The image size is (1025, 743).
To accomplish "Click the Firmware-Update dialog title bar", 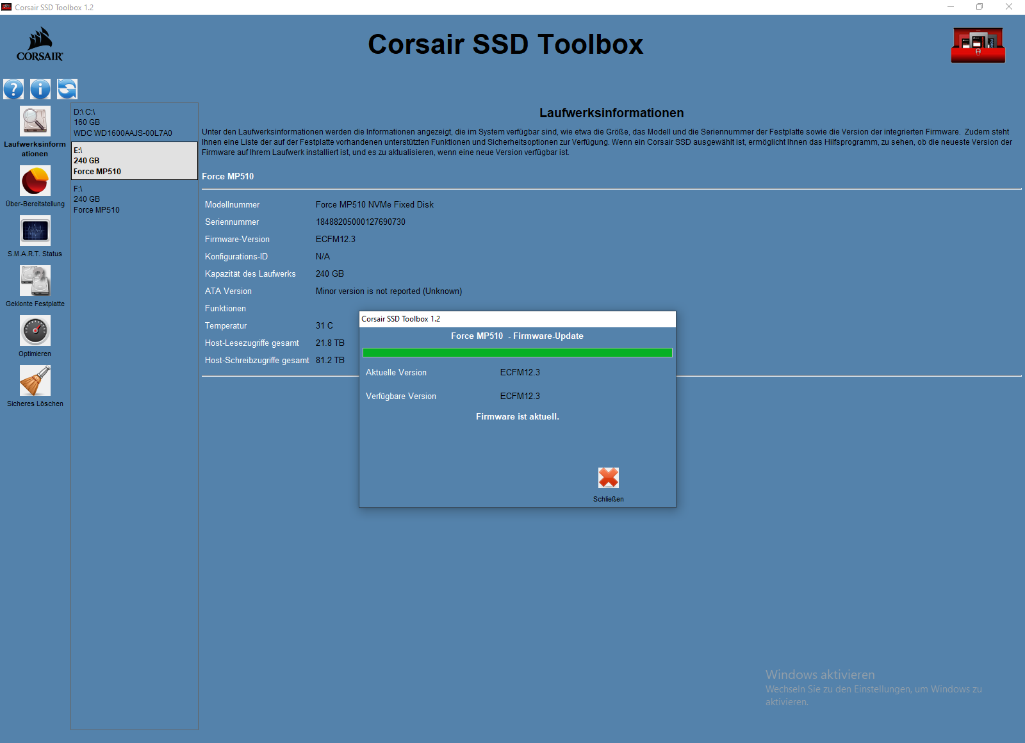I will point(518,319).
